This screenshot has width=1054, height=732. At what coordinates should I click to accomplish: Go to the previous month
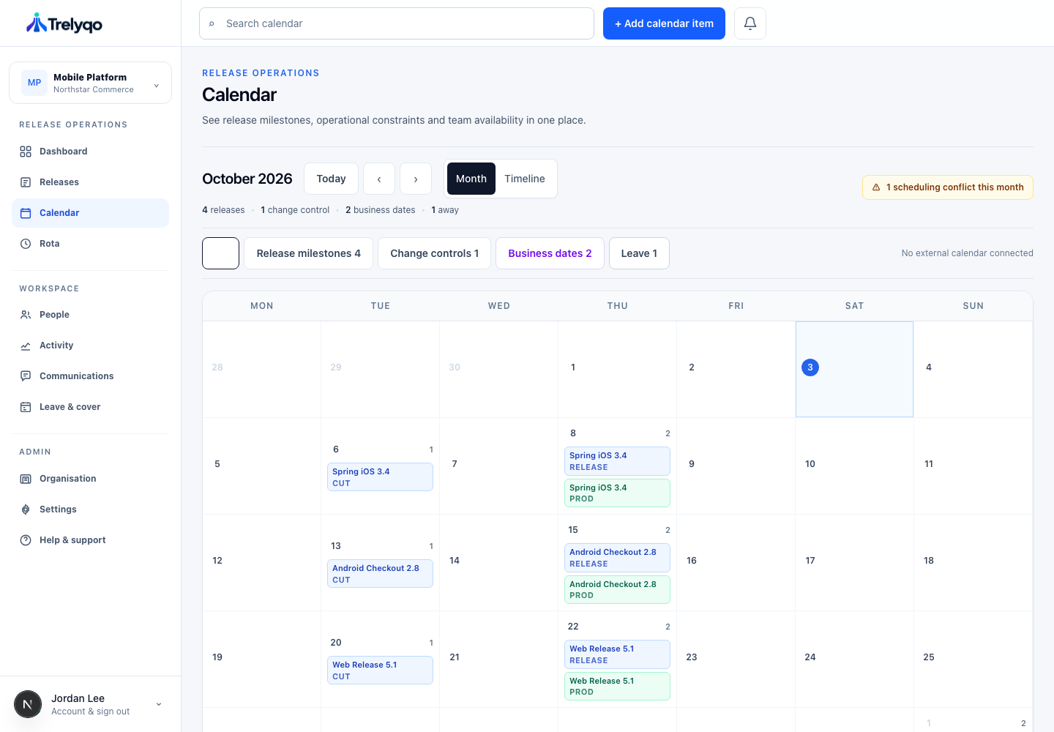[x=379, y=179]
